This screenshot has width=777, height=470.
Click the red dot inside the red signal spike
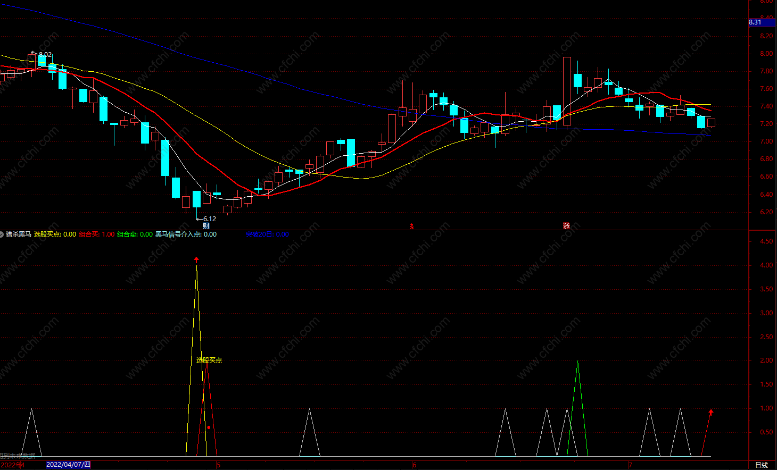209,427
